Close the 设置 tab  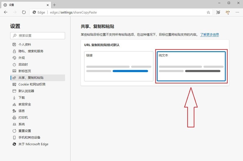(x=47, y=5)
